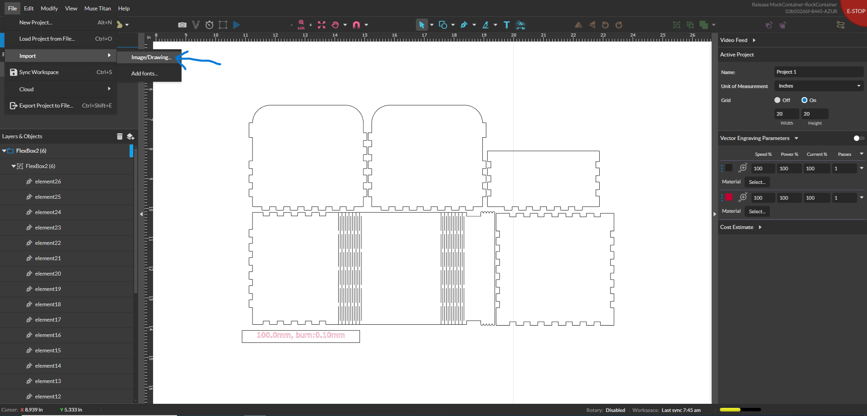Click Select... material button for red row
The height and width of the screenshot is (416, 867).
[x=757, y=211]
